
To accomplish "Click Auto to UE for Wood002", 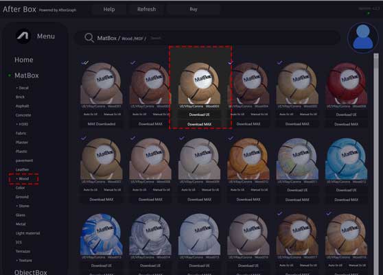I will (139, 114).
